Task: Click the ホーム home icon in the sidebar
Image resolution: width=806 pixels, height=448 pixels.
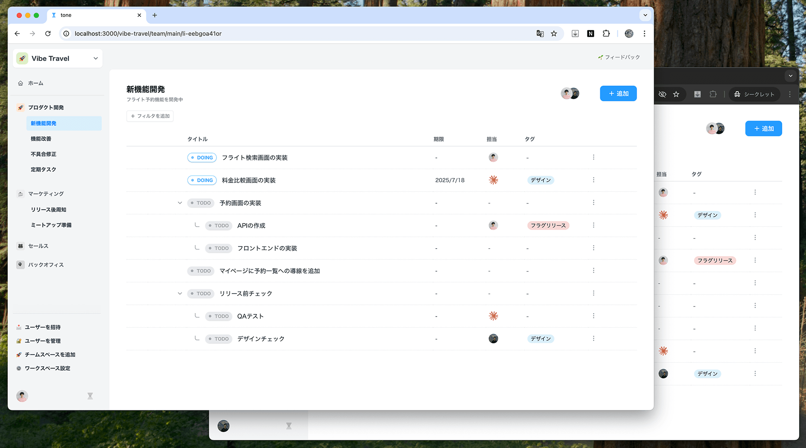Action: coord(20,83)
